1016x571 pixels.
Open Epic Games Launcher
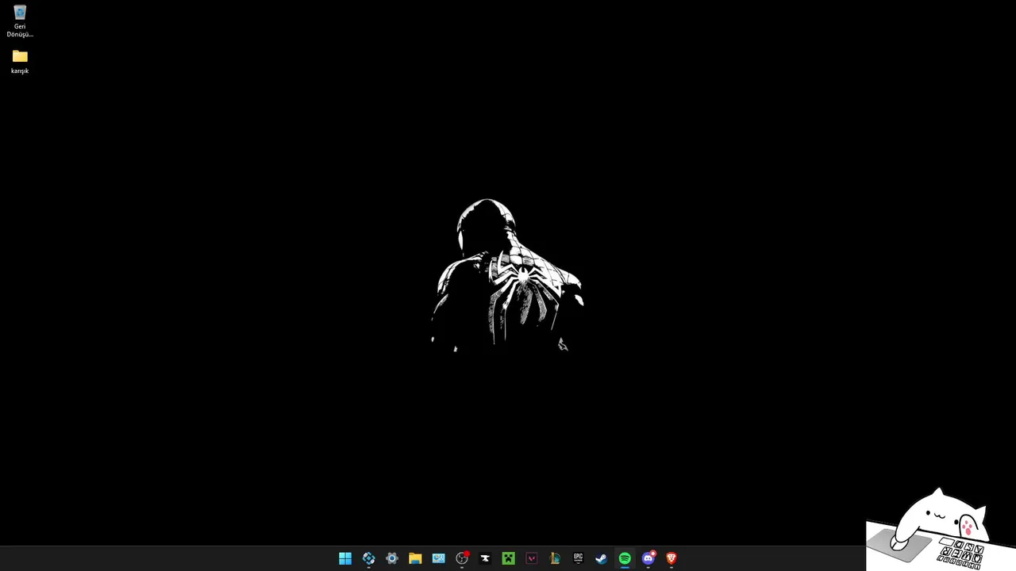coord(578,558)
